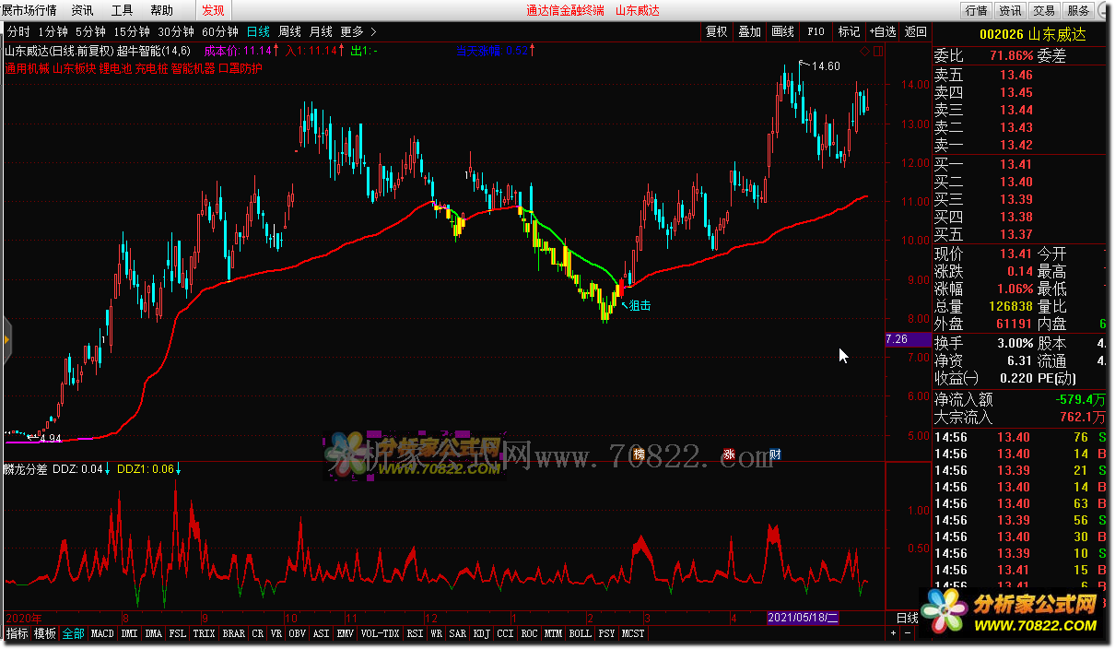Click the plus zoom button at chart bottom
This screenshot has height=649, width=1115.
click(x=894, y=634)
